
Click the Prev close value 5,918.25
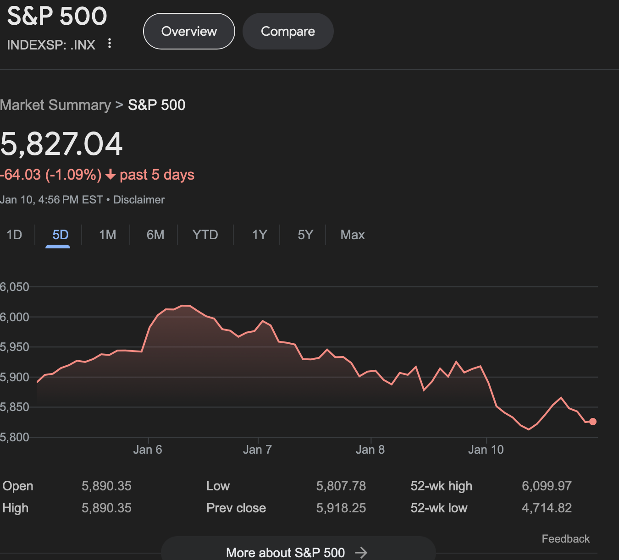[341, 508]
